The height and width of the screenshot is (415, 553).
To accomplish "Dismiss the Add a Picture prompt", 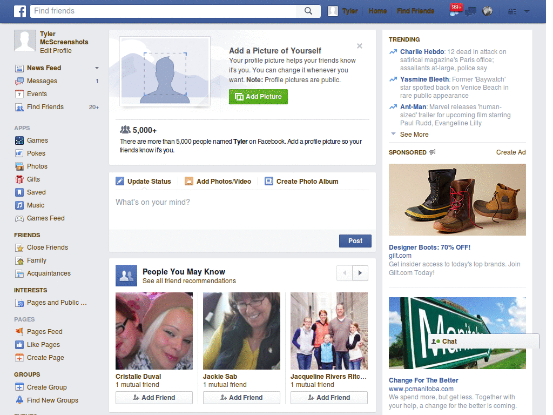I will (359, 46).
